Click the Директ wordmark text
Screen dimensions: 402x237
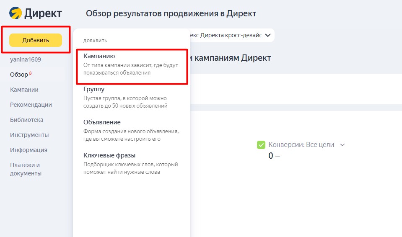(43, 13)
